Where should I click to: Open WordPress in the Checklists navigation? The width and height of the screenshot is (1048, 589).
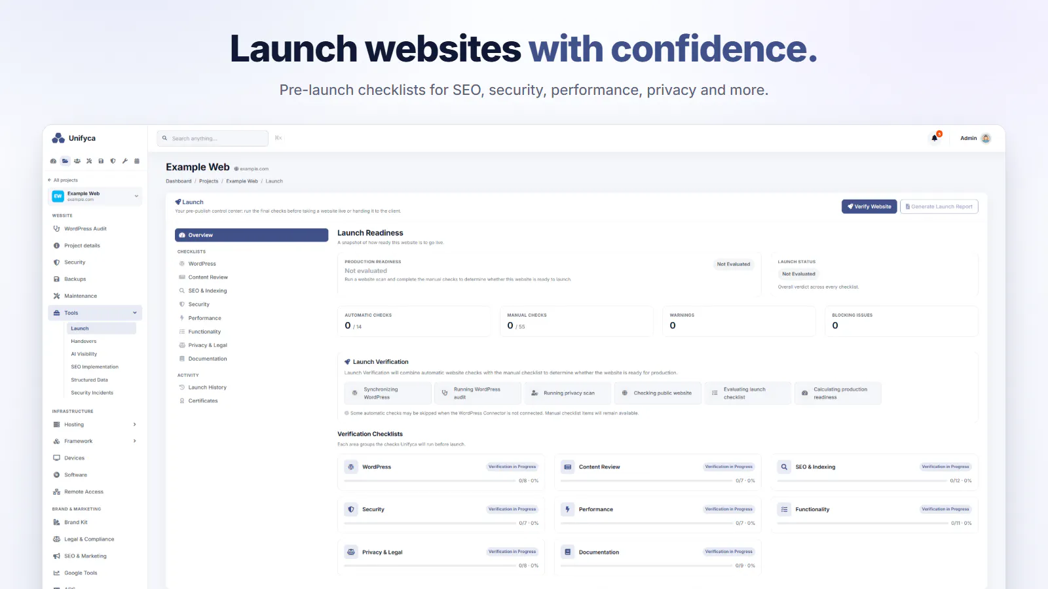point(202,264)
